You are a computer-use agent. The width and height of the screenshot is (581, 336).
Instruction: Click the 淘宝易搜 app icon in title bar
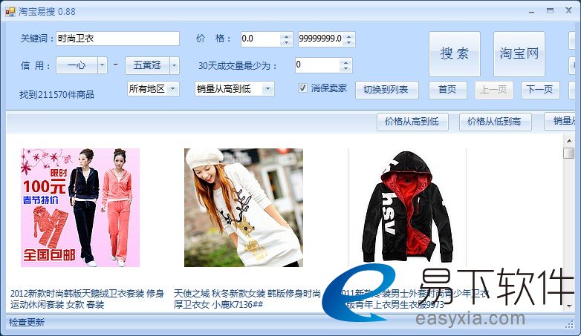coord(10,12)
